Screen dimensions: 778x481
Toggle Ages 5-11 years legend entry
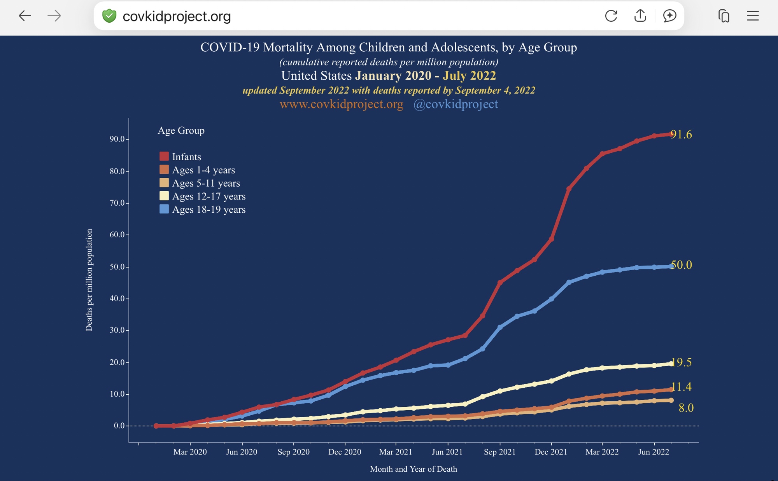tap(206, 183)
